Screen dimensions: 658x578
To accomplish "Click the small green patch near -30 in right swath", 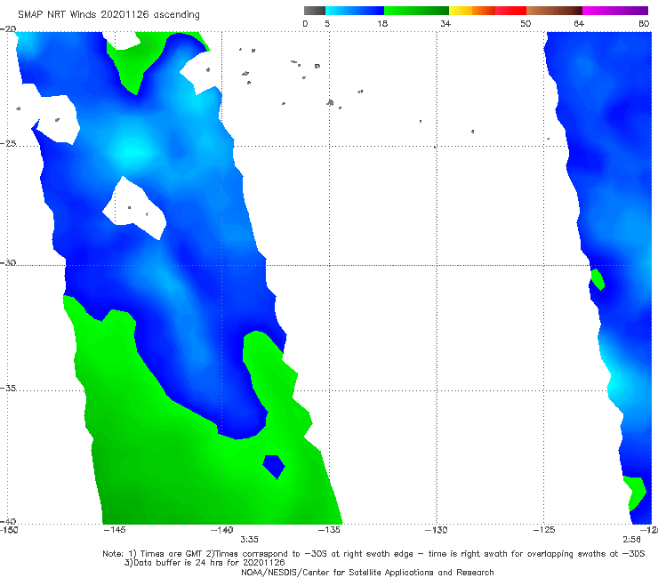I will (x=598, y=279).
